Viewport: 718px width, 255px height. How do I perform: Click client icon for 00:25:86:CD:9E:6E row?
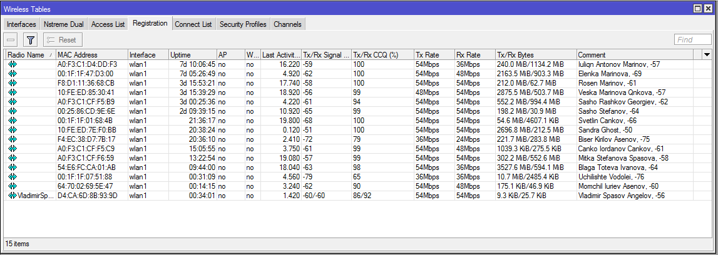point(12,111)
